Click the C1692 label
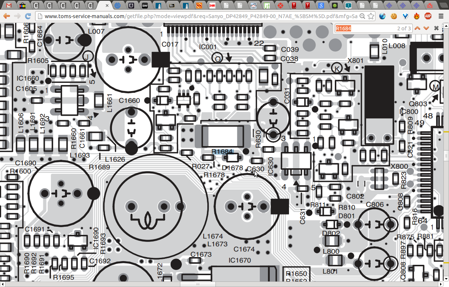The width and height of the screenshot is (449, 287). 100,261
